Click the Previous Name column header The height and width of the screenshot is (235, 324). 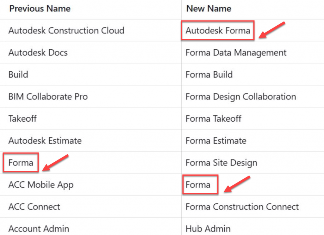(x=40, y=9)
